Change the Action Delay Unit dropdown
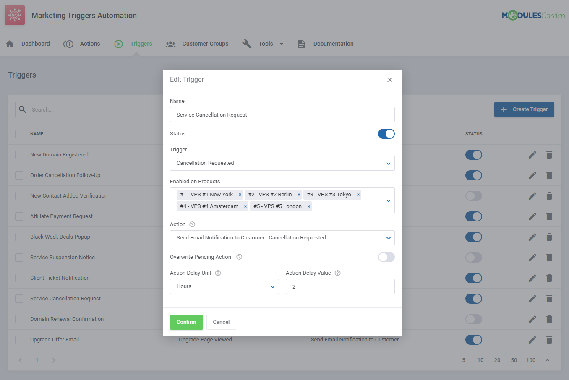The width and height of the screenshot is (569, 380). coord(224,286)
